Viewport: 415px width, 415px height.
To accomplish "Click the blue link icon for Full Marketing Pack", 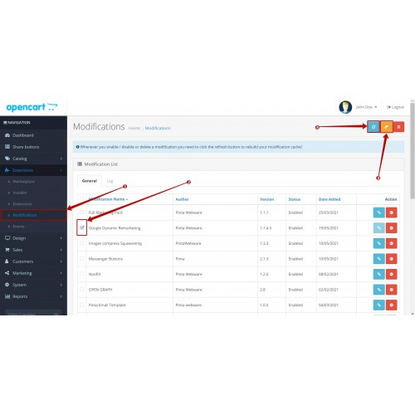I will tap(379, 212).
